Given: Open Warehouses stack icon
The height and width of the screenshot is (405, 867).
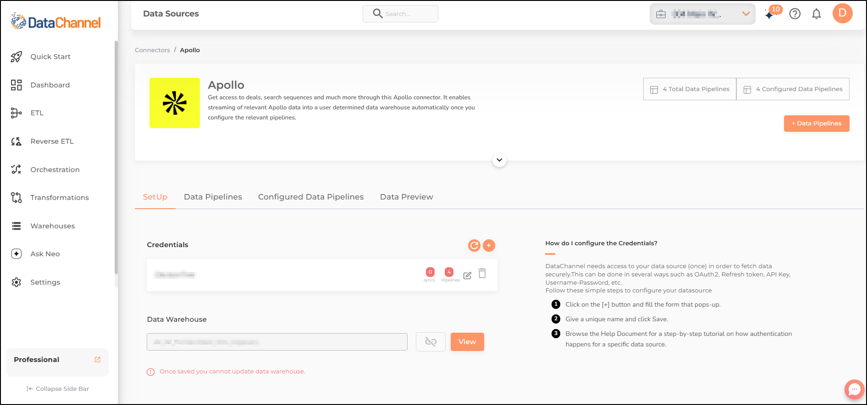Looking at the screenshot, I should pyautogui.click(x=17, y=226).
